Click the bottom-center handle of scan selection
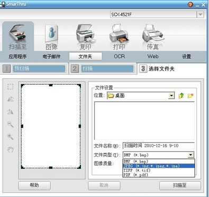Viewport: 209px width, 197px height. point(51,167)
